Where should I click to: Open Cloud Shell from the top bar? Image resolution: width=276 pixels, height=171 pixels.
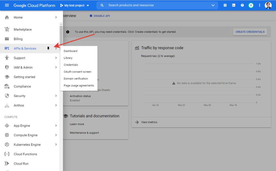coord(234,5)
